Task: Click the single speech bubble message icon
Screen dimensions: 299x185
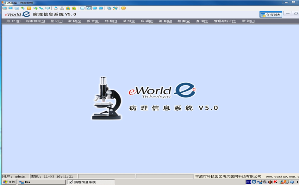Action: [47, 8]
